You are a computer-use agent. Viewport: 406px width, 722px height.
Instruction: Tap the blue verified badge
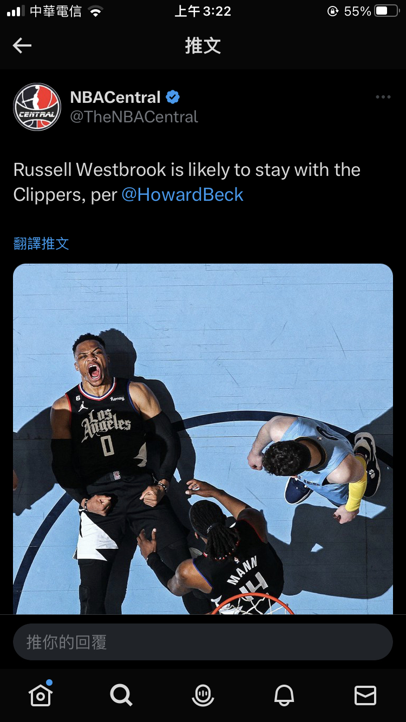[173, 97]
